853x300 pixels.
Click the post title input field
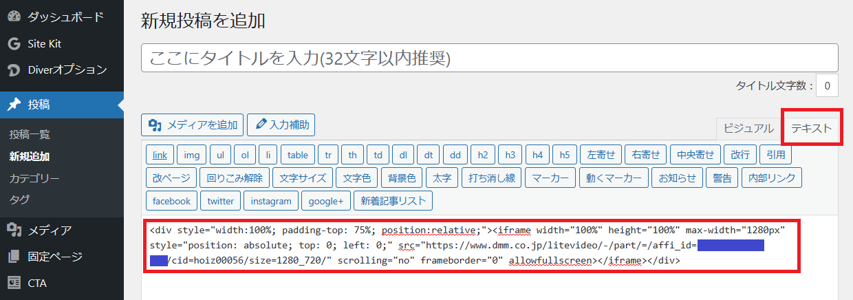pyautogui.click(x=489, y=58)
